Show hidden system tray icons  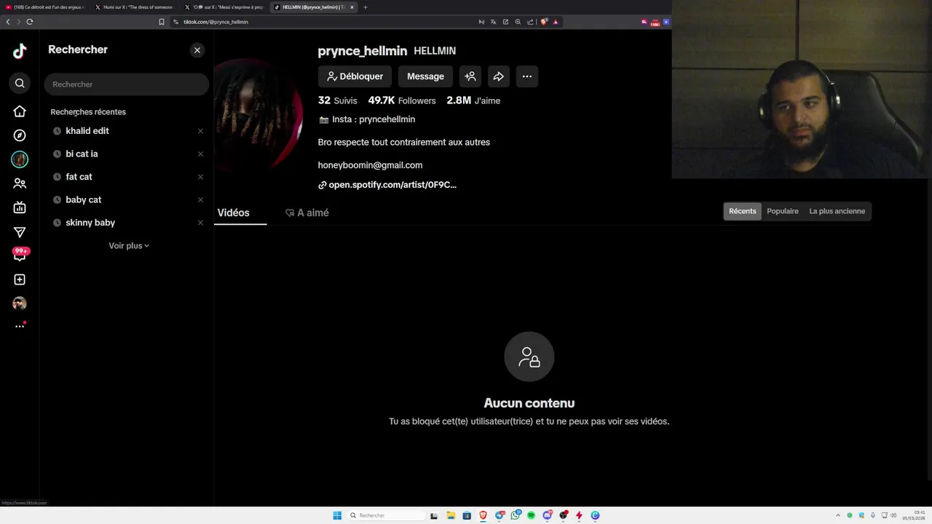click(837, 515)
